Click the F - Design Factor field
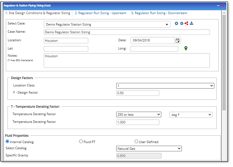The image size is (233, 167). point(138,93)
